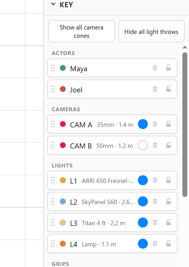Delete CAM A using trash icon
The image size is (189, 267).
[155, 124]
